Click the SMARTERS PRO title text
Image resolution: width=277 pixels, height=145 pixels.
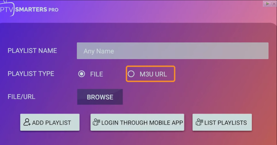click(x=37, y=10)
